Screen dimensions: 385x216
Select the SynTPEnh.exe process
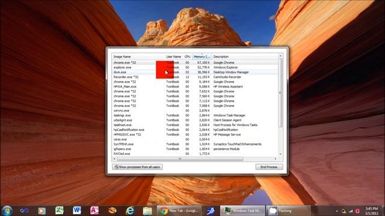click(x=195, y=144)
